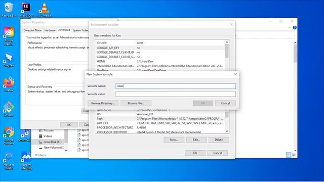Switch to Hardware tab
324x182 pixels.
click(50, 30)
